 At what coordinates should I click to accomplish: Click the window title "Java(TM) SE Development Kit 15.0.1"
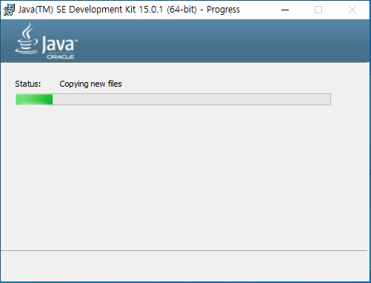point(91,10)
